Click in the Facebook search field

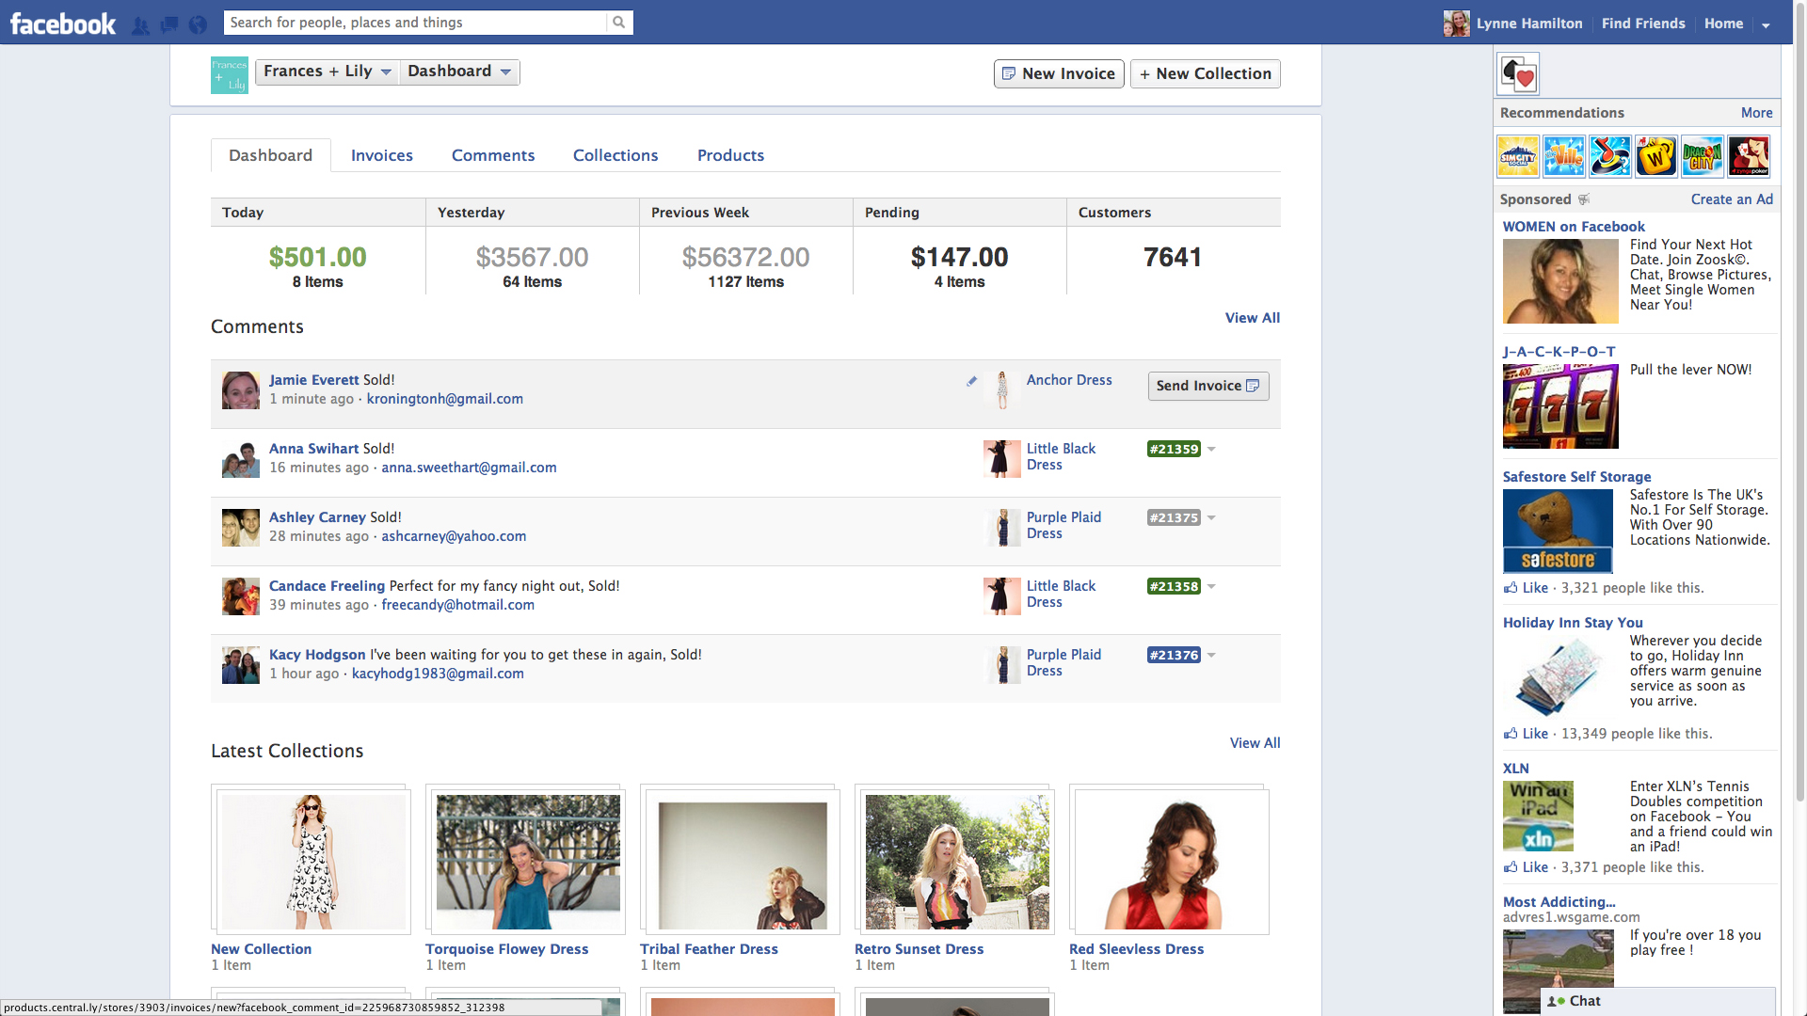point(414,23)
